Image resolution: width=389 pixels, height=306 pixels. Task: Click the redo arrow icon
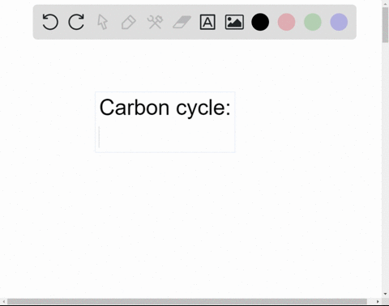tap(76, 22)
